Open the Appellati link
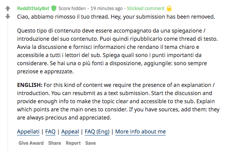The height and width of the screenshot is (156, 228). point(28,132)
